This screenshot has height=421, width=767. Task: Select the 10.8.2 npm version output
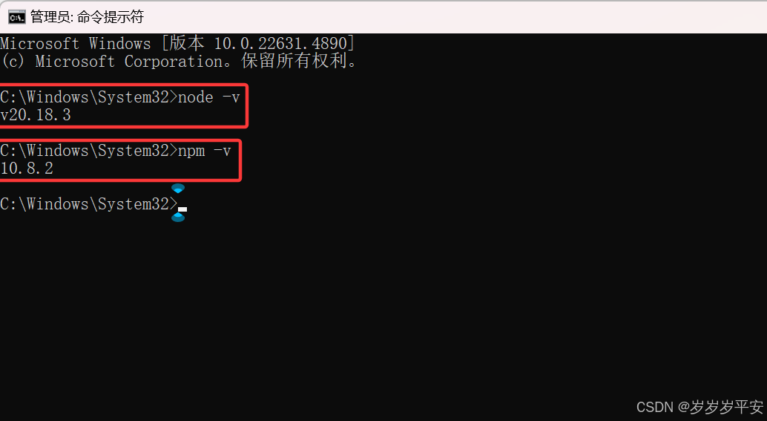(27, 169)
